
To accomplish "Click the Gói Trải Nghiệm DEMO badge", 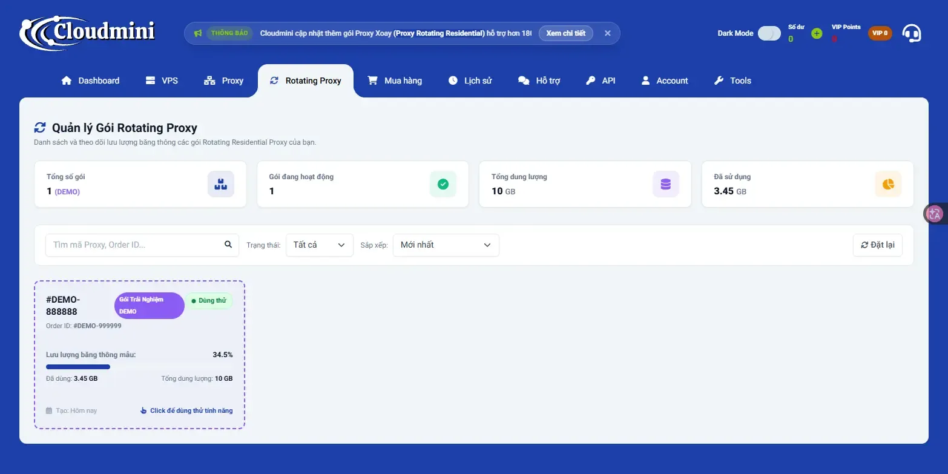I will coord(150,306).
